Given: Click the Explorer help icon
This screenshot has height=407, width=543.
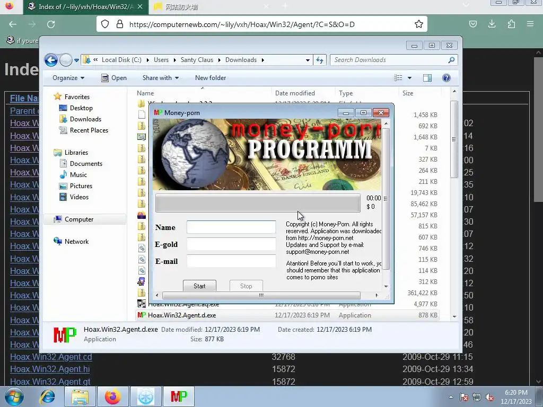Looking at the screenshot, I should point(446,78).
